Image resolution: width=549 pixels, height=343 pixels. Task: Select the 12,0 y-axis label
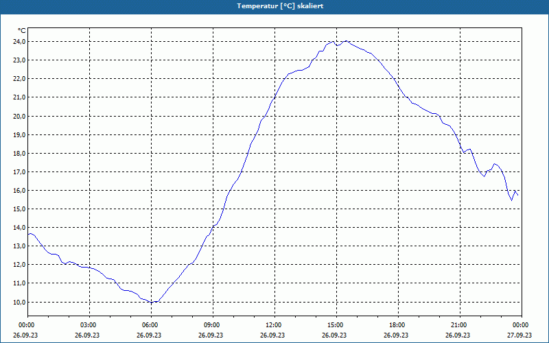(x=19, y=265)
